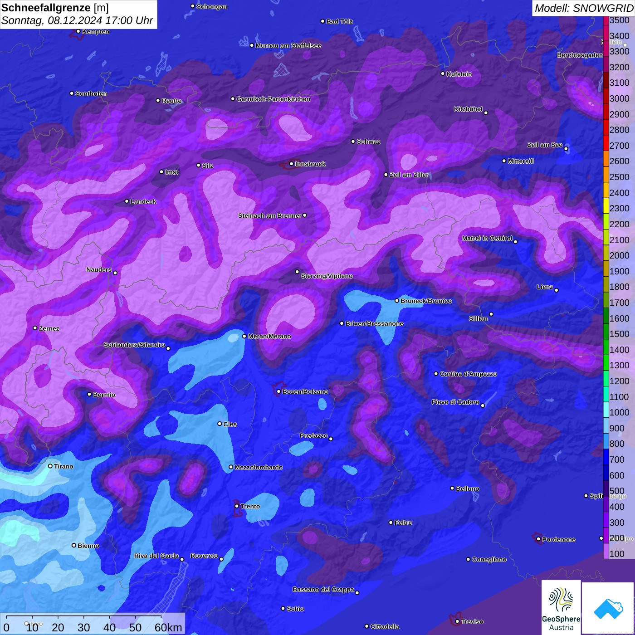This screenshot has width=635, height=635.
Task: Click the Kufstein location dot
Action: [x=443, y=73]
